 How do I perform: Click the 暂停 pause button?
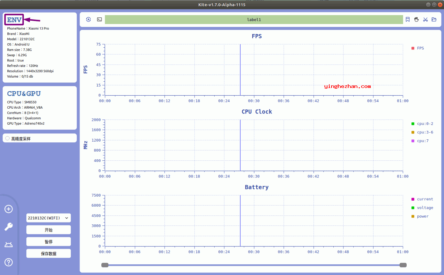click(x=48, y=242)
